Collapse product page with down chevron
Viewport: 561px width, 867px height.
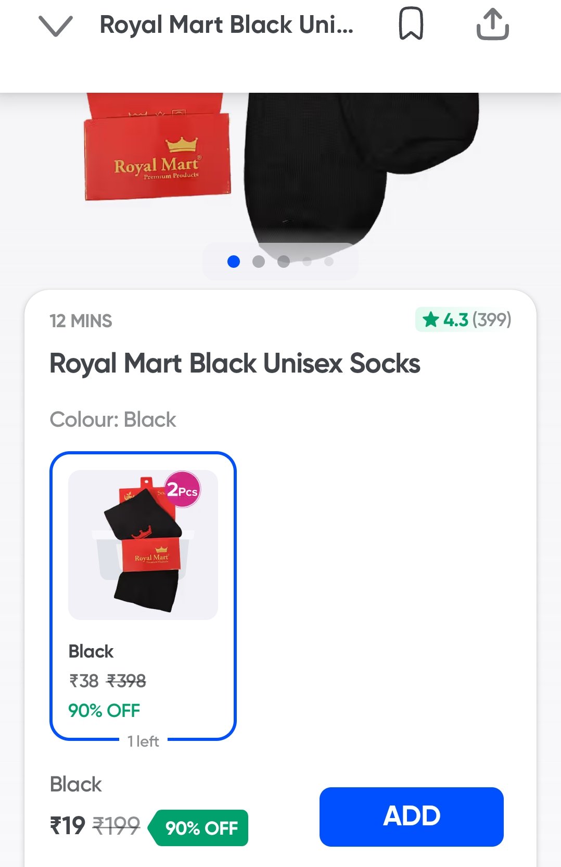click(56, 26)
